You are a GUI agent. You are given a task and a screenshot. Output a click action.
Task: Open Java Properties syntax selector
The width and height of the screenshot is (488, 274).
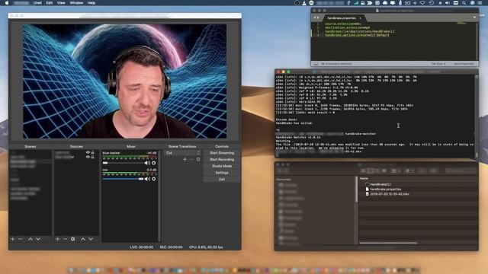point(464,64)
